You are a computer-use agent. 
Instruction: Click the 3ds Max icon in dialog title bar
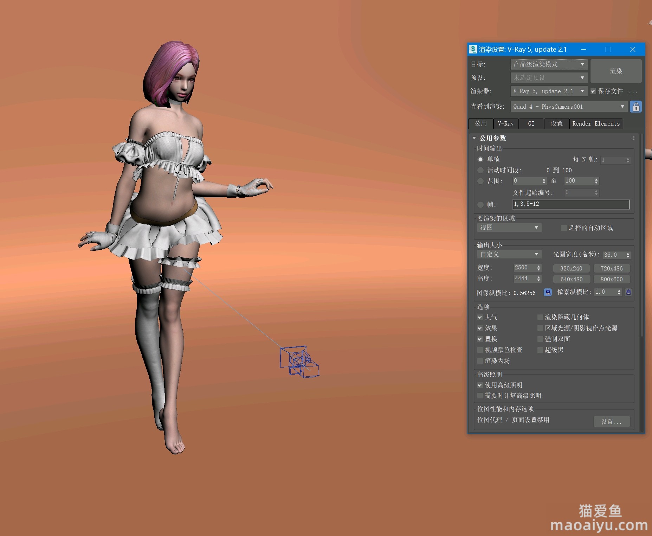pos(473,49)
